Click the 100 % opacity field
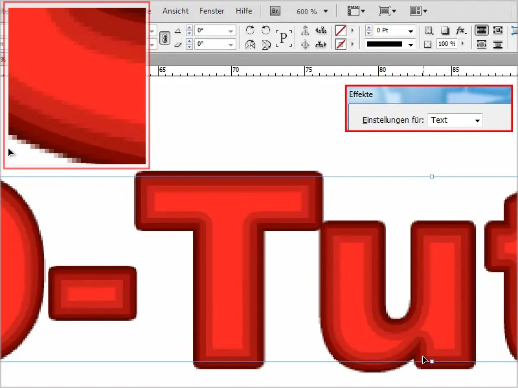This screenshot has width=518, height=388. point(447,44)
